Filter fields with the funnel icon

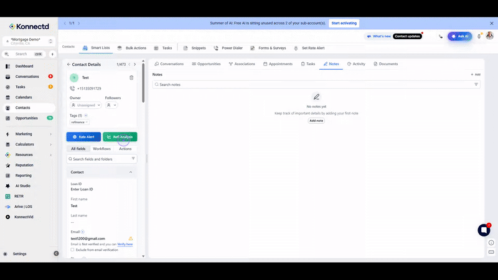(133, 159)
